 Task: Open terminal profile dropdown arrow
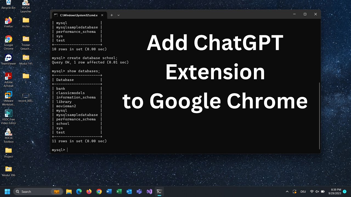(x=118, y=15)
